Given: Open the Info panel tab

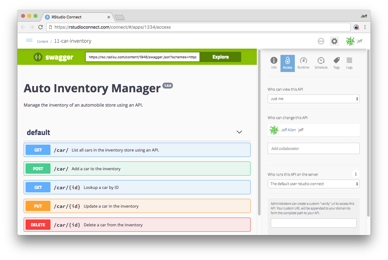Looking at the screenshot, I should [x=274, y=63].
